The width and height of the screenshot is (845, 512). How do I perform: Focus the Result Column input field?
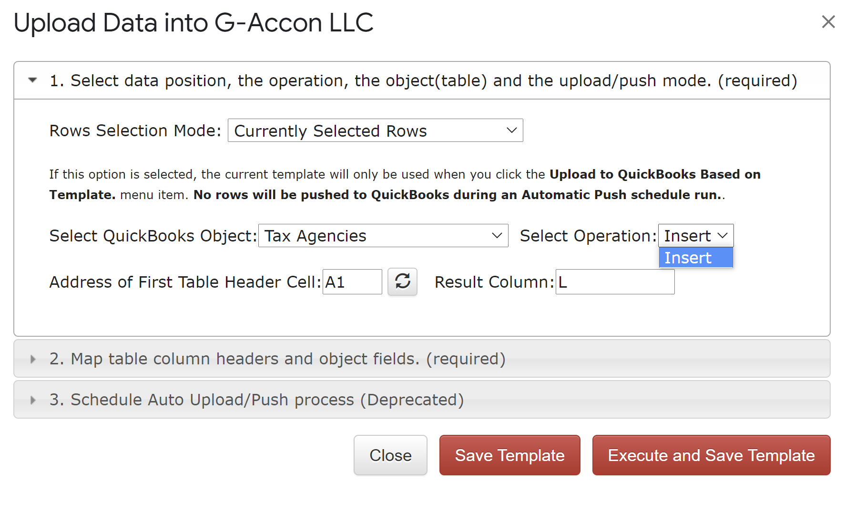(x=614, y=282)
